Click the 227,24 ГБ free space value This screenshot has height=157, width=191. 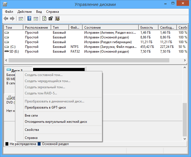[167, 47]
